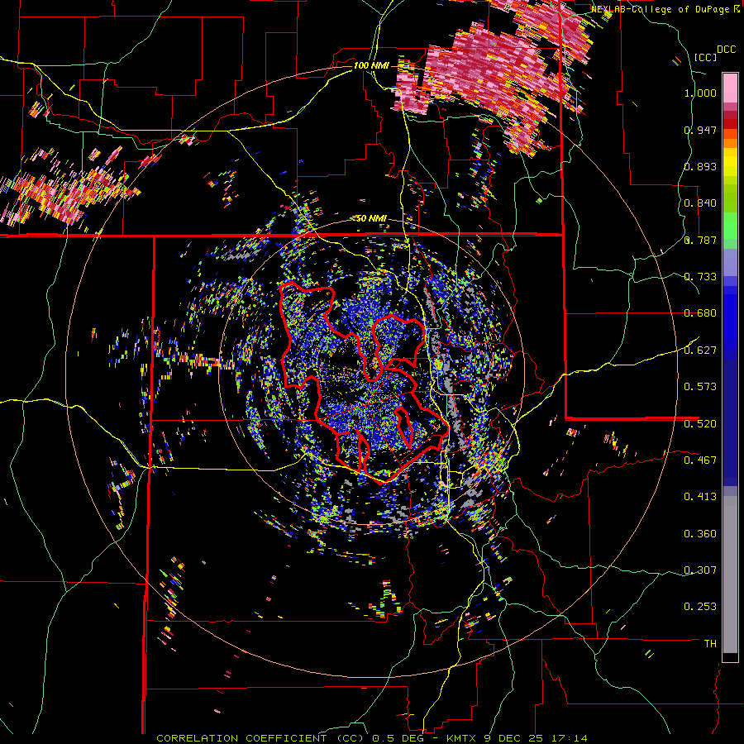Pick the gray color bar segment
This screenshot has width=744, height=744.
click(730, 575)
